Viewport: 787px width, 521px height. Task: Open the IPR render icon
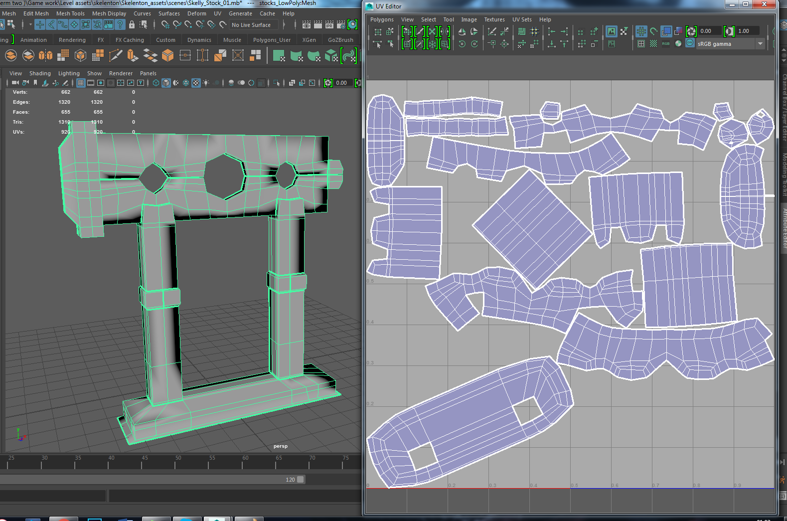coord(329,24)
